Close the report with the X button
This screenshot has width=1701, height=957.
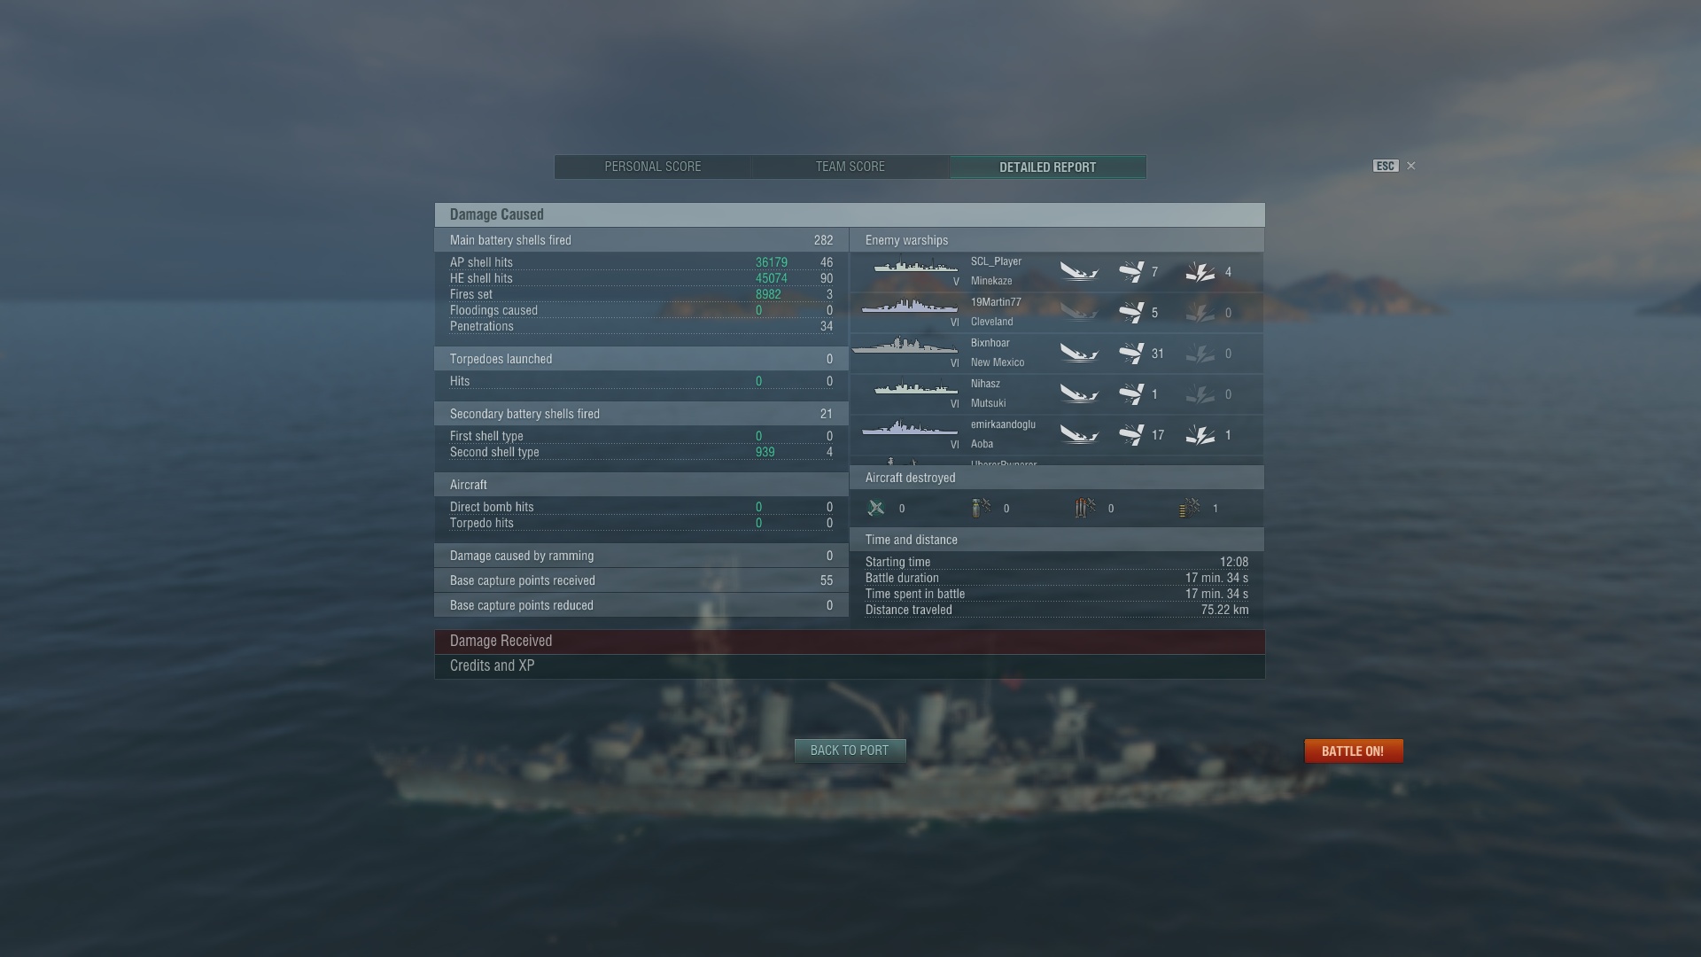[x=1411, y=166]
